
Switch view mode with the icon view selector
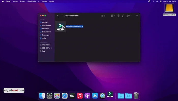pos(103,16)
